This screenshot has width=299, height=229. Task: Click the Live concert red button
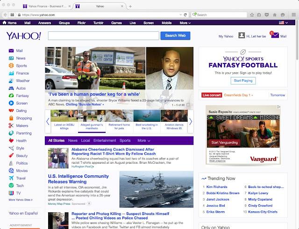coord(212,95)
